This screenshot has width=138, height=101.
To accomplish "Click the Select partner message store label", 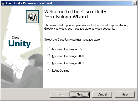I will click(72, 40).
